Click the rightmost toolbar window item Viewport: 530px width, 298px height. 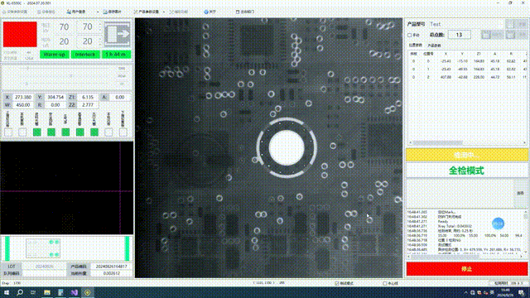point(245,12)
